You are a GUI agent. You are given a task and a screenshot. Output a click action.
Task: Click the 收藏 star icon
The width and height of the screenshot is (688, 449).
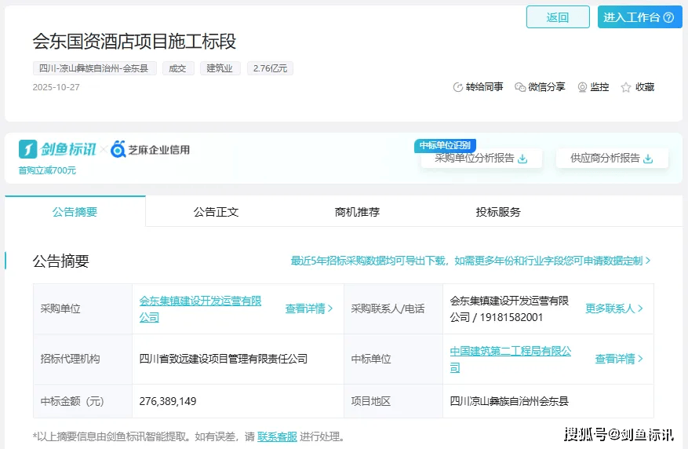tap(626, 87)
